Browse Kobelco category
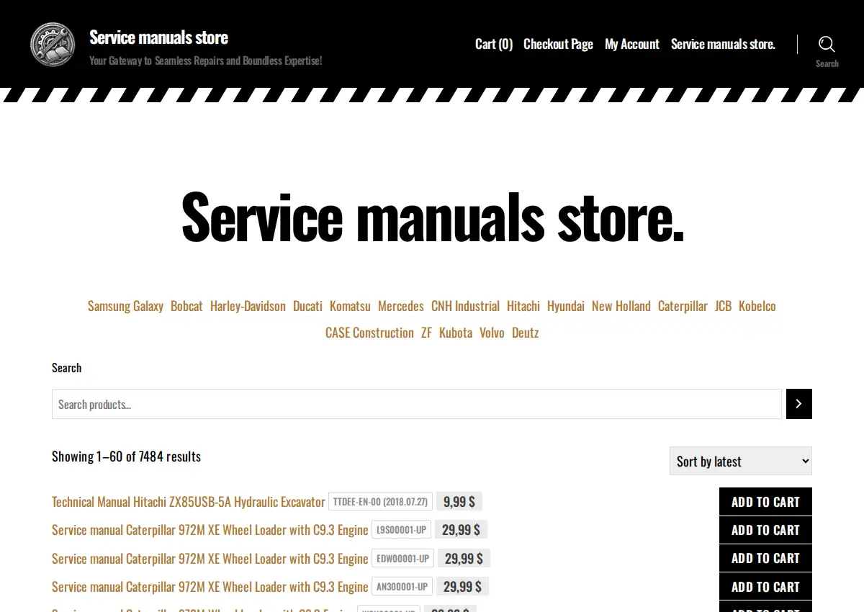The image size is (864, 612). pos(757,306)
